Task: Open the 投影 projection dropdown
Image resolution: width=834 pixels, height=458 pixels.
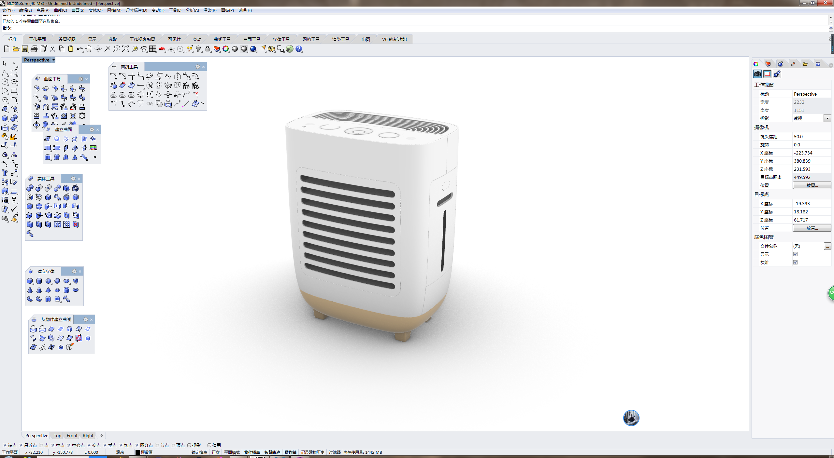Action: pyautogui.click(x=827, y=118)
